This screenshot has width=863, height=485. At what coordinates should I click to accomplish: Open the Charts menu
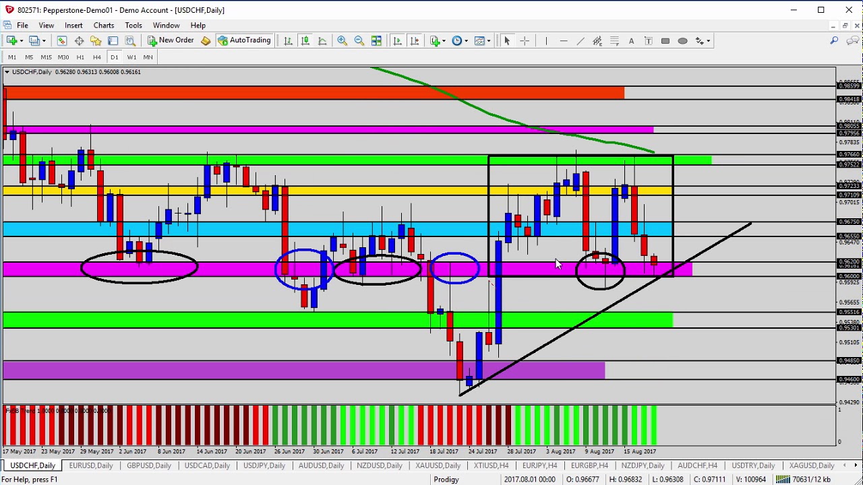104,26
